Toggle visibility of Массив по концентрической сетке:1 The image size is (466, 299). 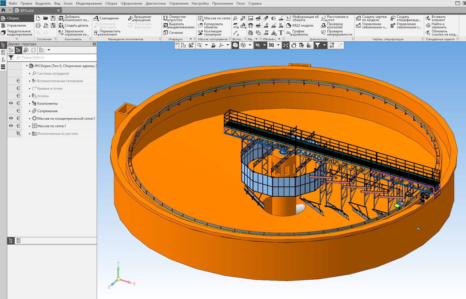click(11, 118)
